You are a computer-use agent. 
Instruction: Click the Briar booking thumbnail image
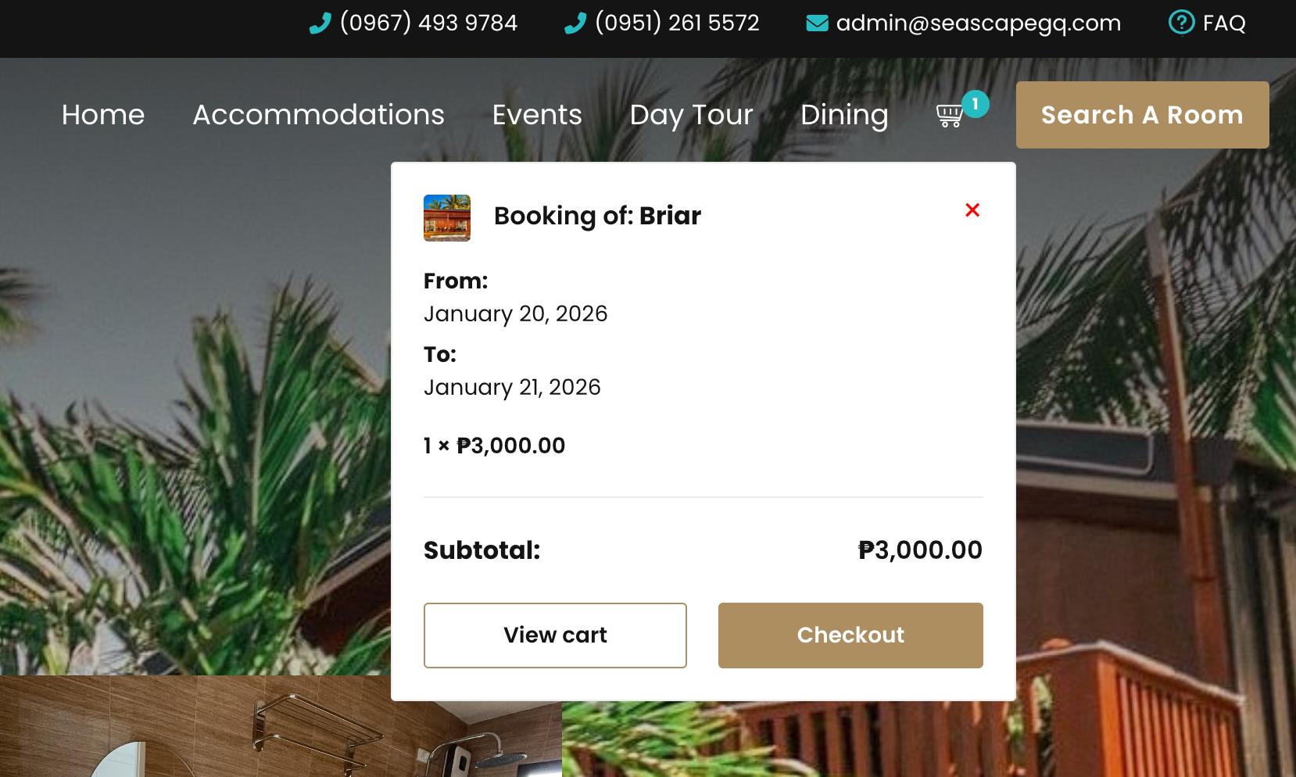[x=447, y=218]
